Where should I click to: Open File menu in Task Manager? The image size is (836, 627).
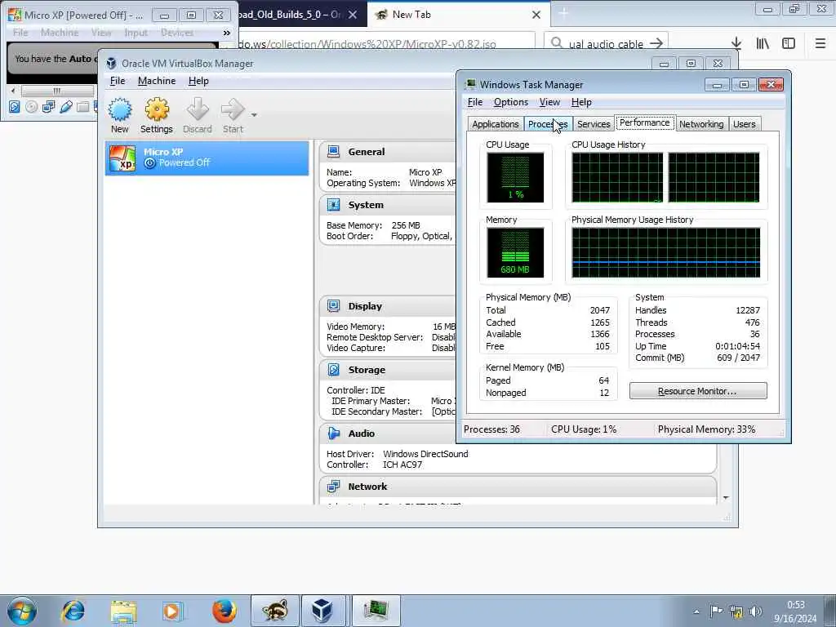click(475, 102)
